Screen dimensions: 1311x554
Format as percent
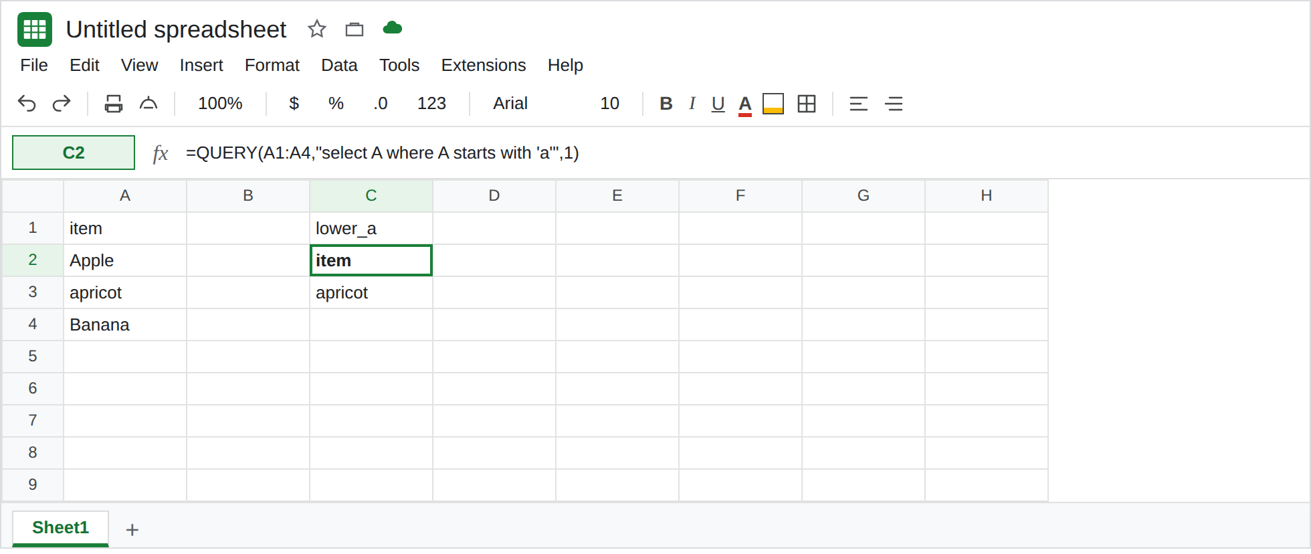(x=336, y=104)
